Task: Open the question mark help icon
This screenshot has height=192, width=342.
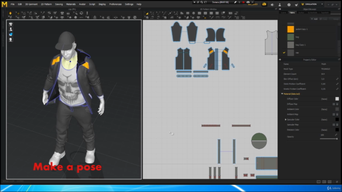Action: (x=289, y=4)
